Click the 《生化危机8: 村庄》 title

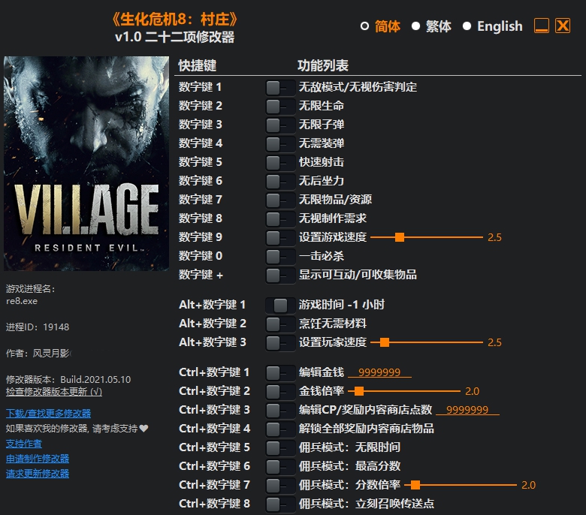coord(175,20)
